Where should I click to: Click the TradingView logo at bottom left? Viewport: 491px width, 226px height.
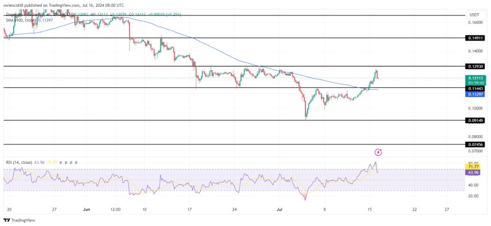coord(19,220)
